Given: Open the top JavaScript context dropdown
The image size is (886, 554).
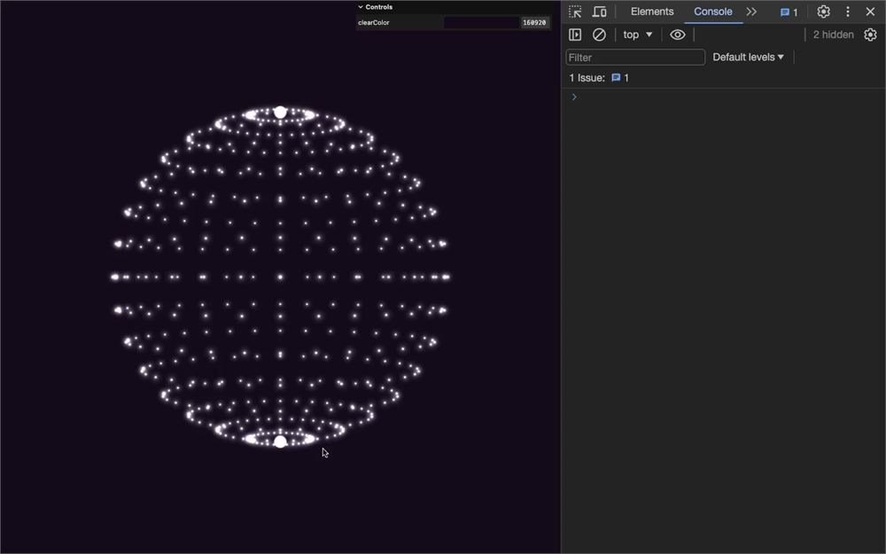Looking at the screenshot, I should point(637,35).
